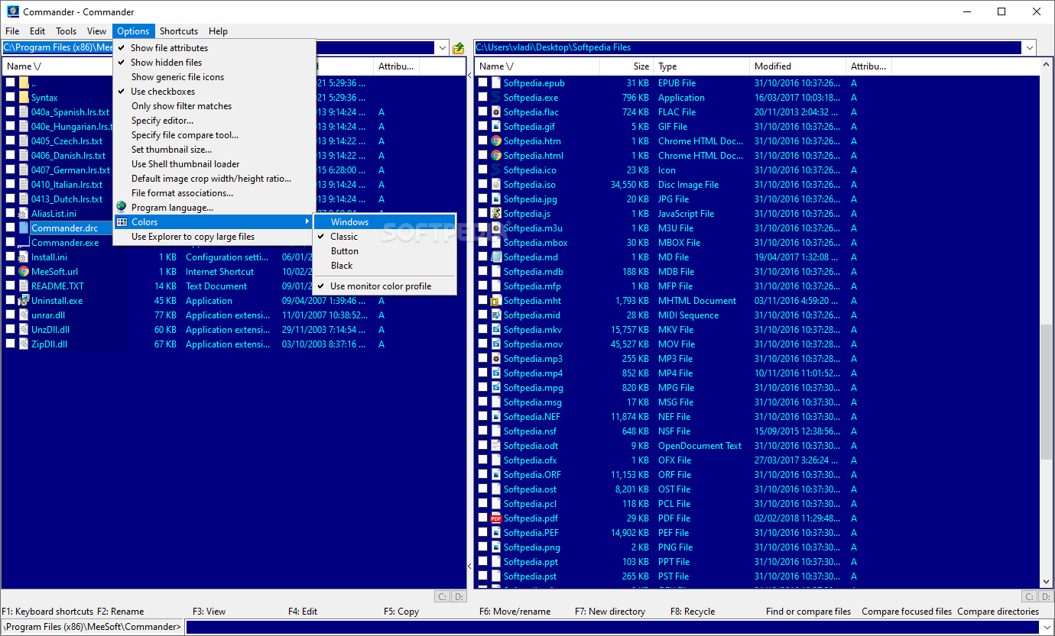Image resolution: width=1055 pixels, height=636 pixels.
Task: Check the box next to Softpedia.odt
Action: click(x=482, y=446)
